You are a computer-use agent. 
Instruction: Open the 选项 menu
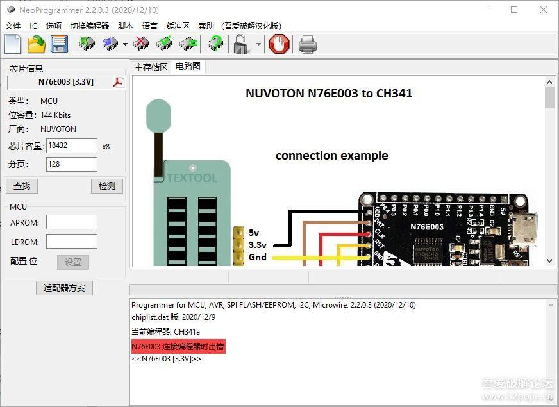(x=54, y=26)
